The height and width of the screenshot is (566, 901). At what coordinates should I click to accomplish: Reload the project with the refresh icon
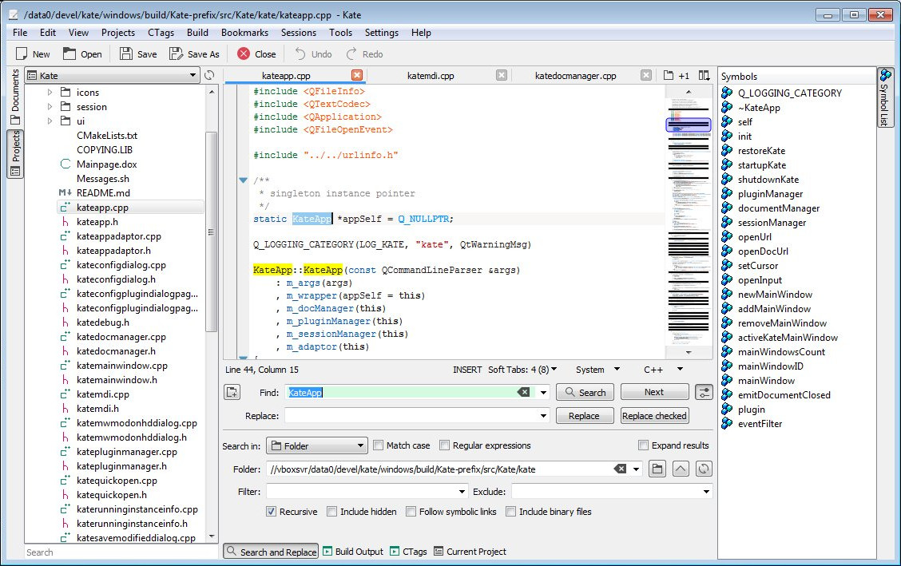(x=209, y=76)
